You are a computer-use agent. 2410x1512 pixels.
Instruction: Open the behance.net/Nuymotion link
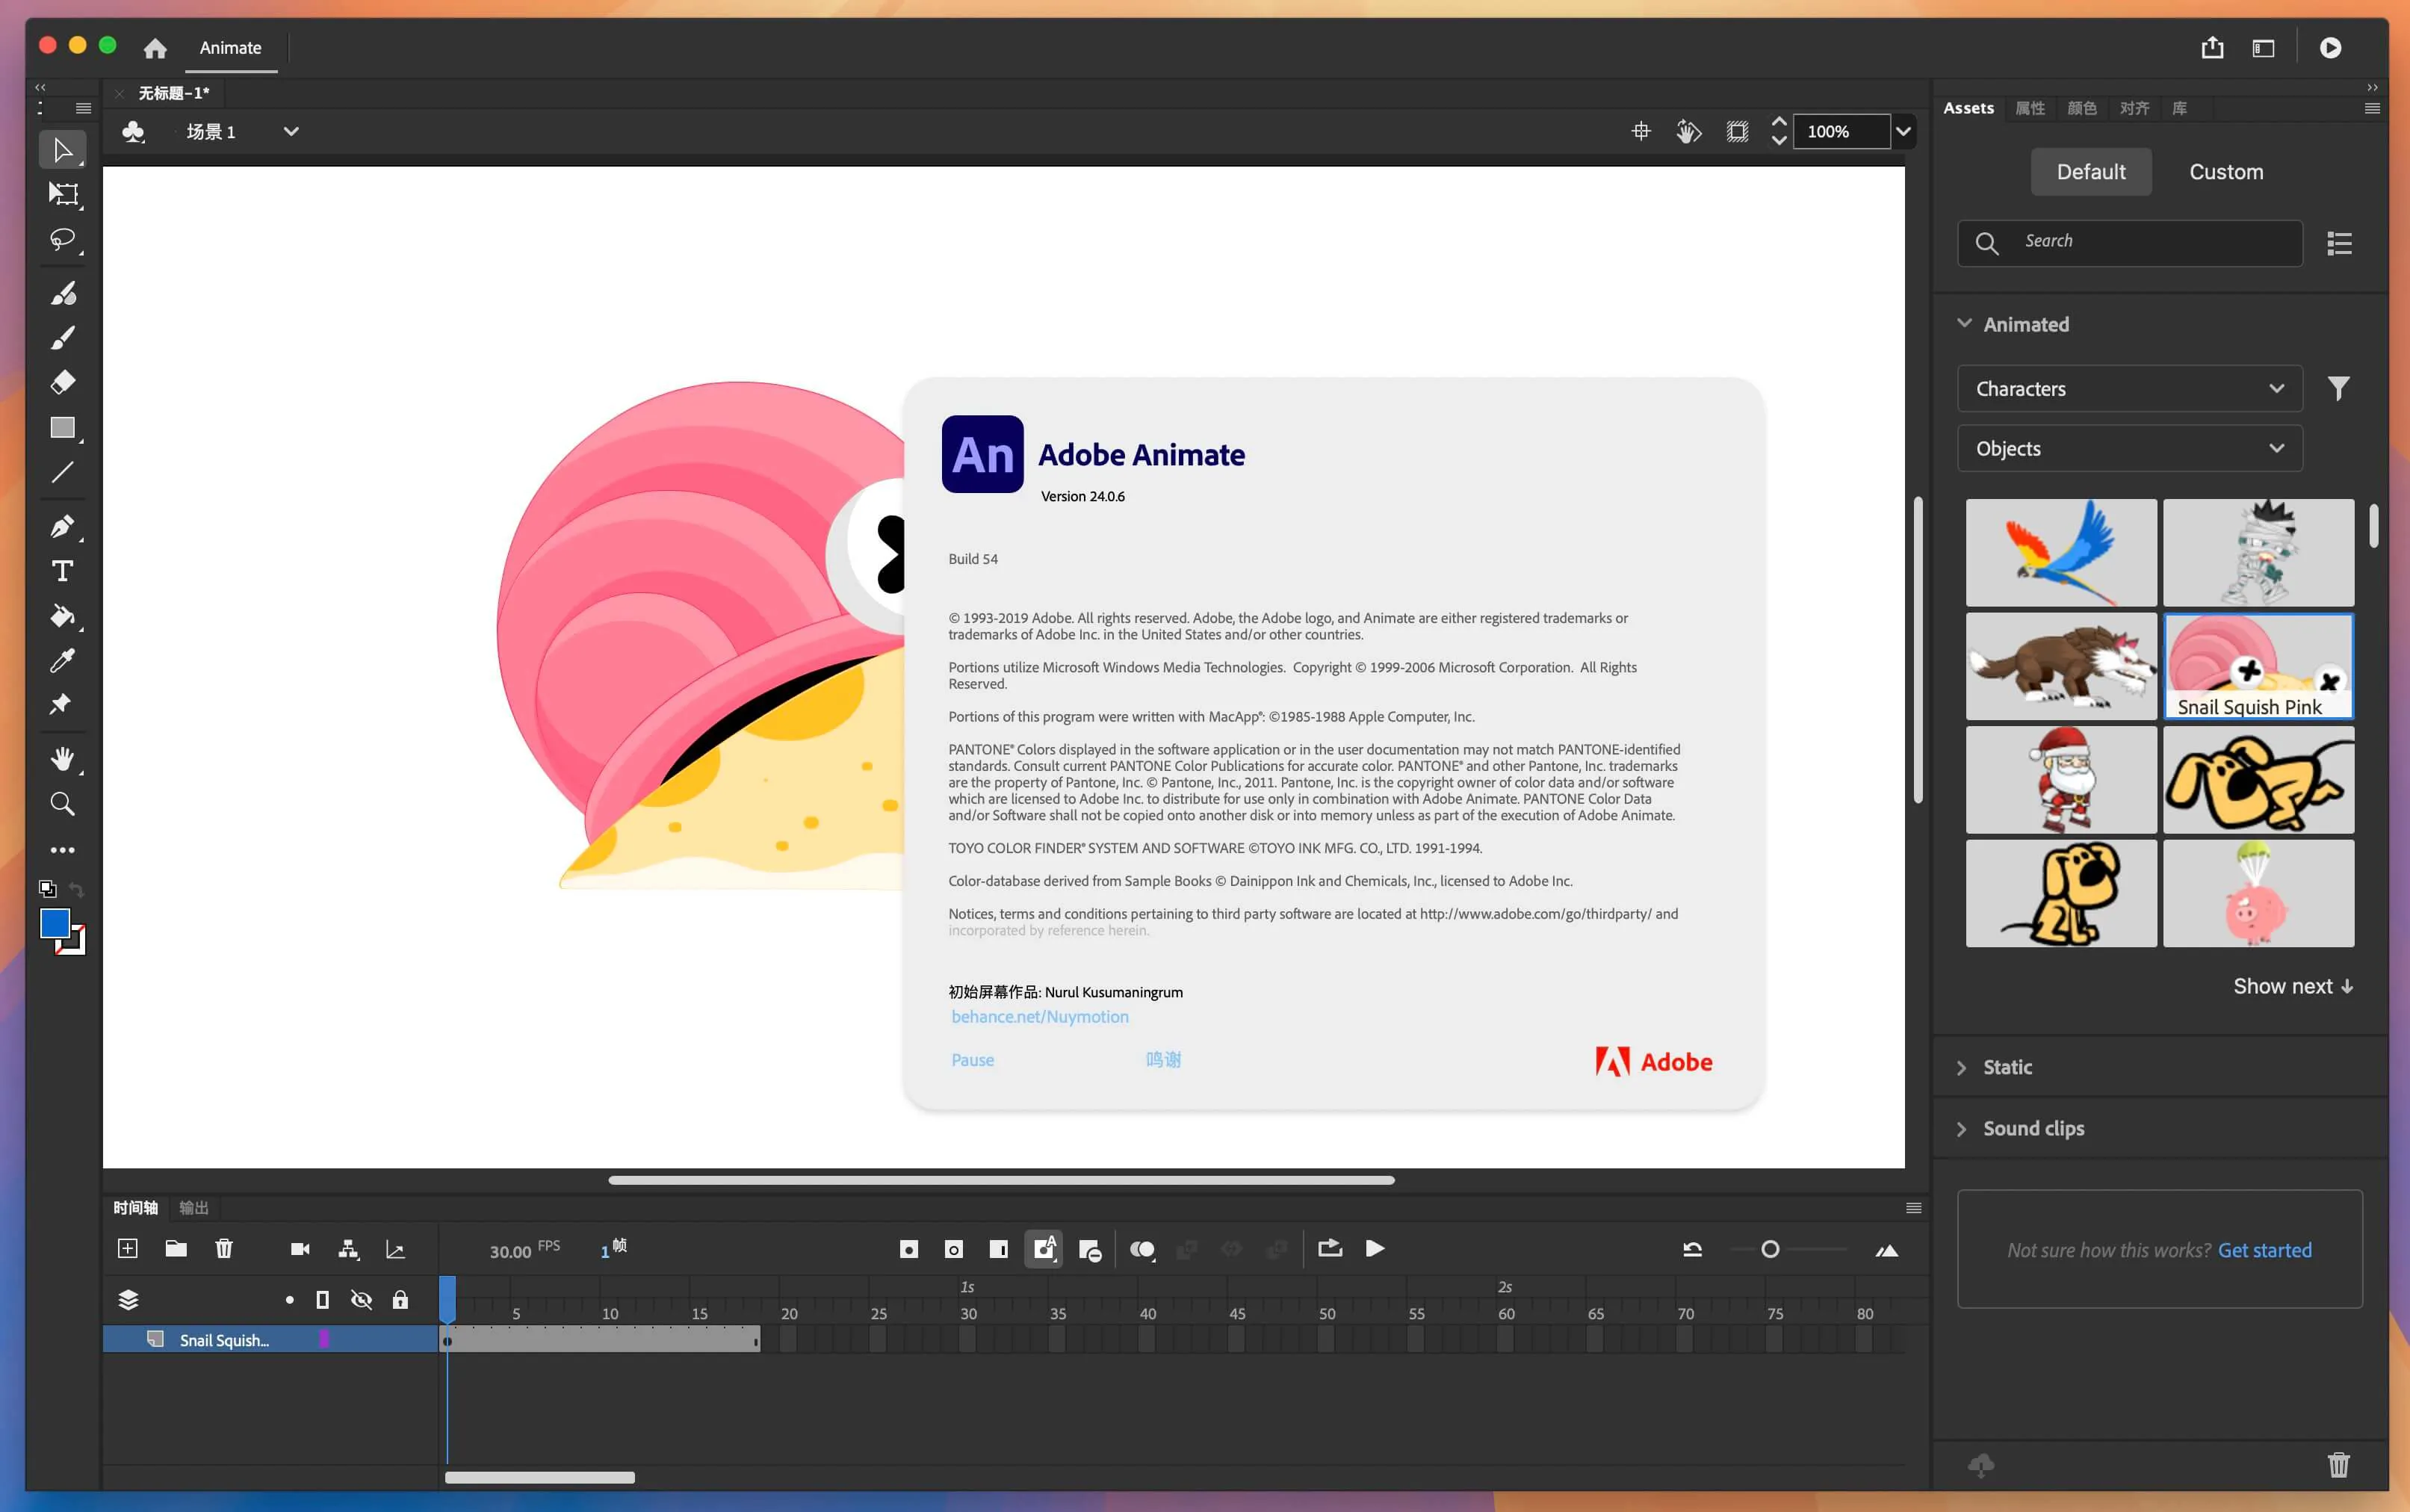(x=1040, y=1016)
